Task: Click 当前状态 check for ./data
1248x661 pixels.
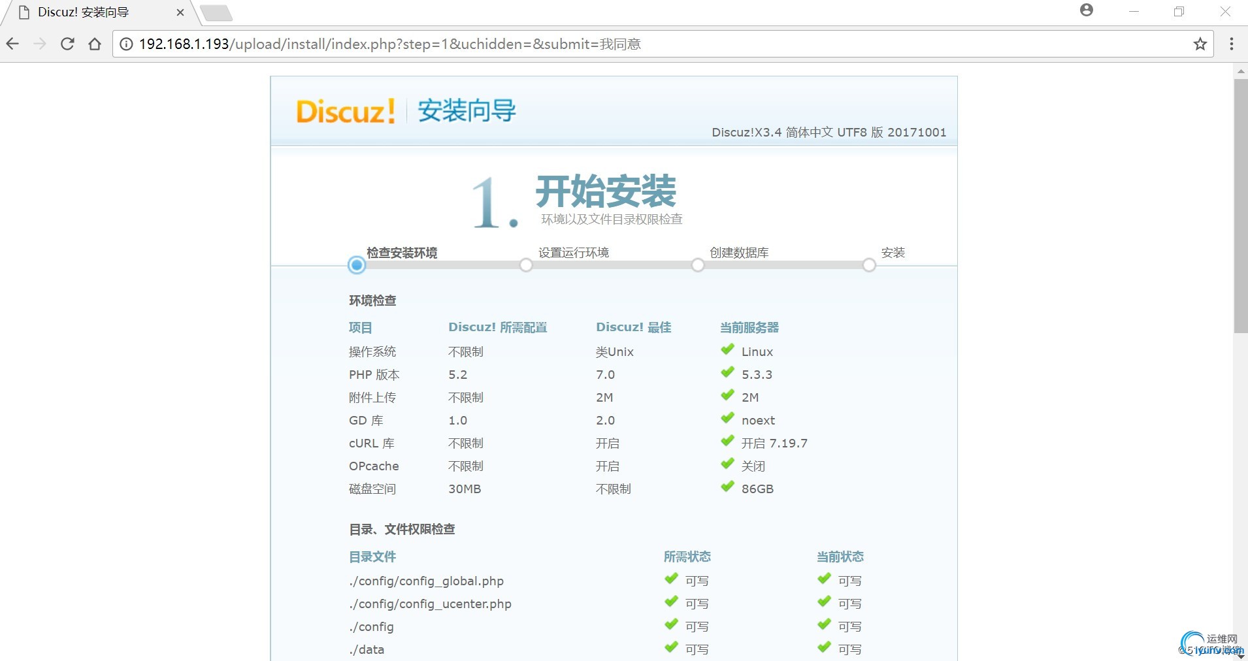Action: [x=824, y=647]
